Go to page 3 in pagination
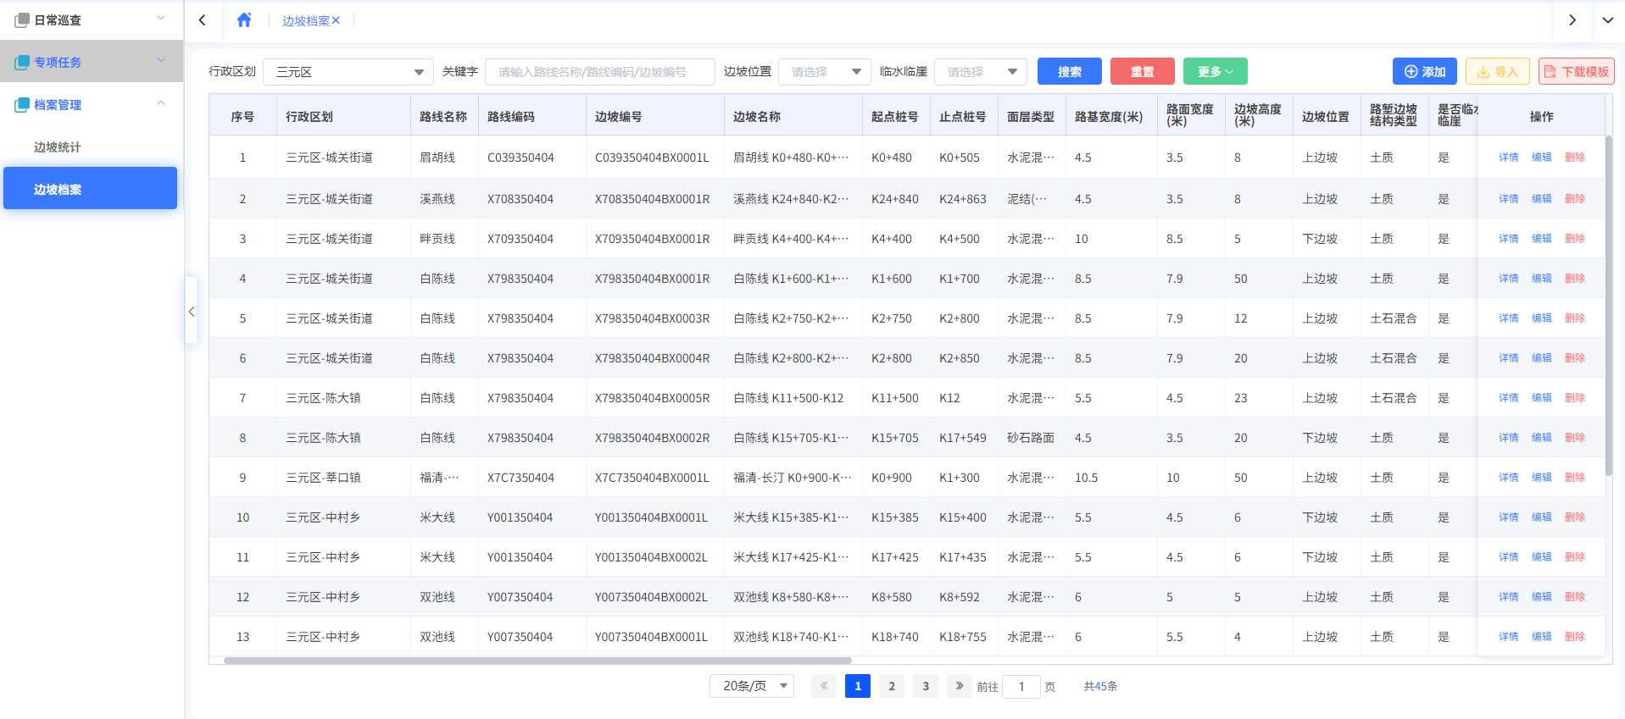Viewport: 1625px width, 719px height. coord(926,686)
